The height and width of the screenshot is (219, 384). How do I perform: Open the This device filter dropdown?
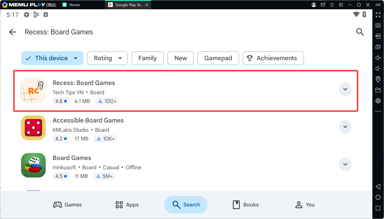tap(52, 58)
